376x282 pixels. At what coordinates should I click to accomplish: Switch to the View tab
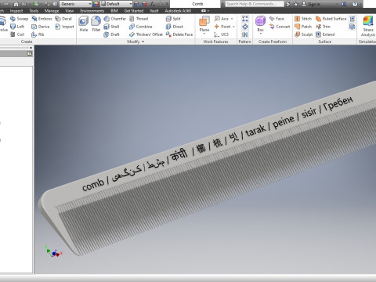click(69, 11)
